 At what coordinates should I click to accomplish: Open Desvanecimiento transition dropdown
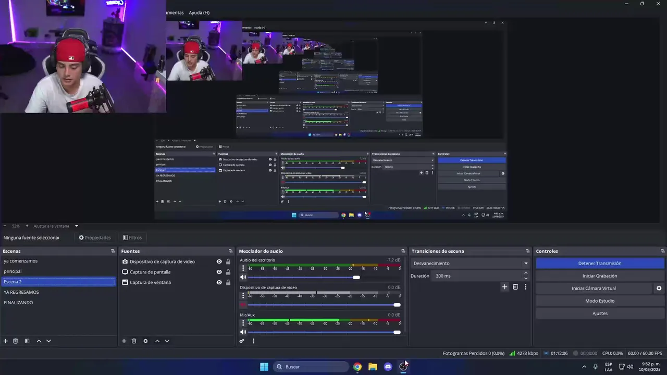point(471,264)
